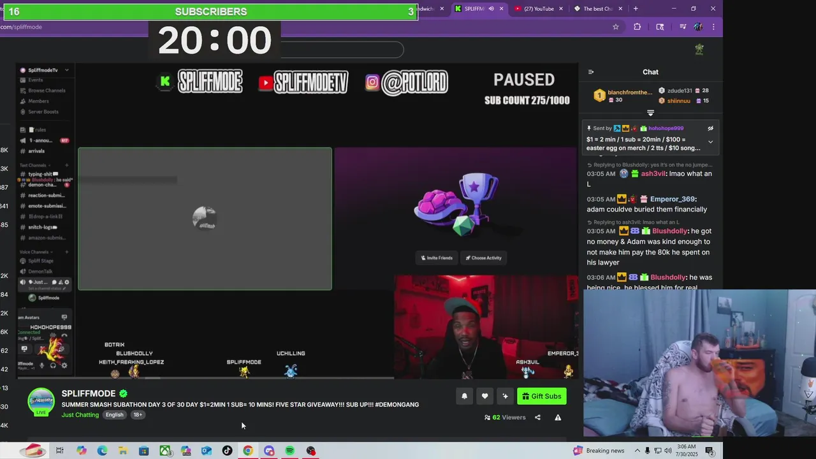
Task: Click the stream video player
Action: pos(297,221)
